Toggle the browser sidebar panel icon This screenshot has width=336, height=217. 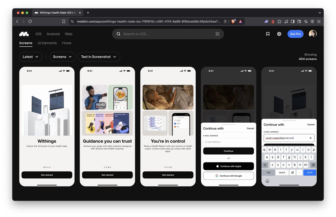click(x=293, y=21)
